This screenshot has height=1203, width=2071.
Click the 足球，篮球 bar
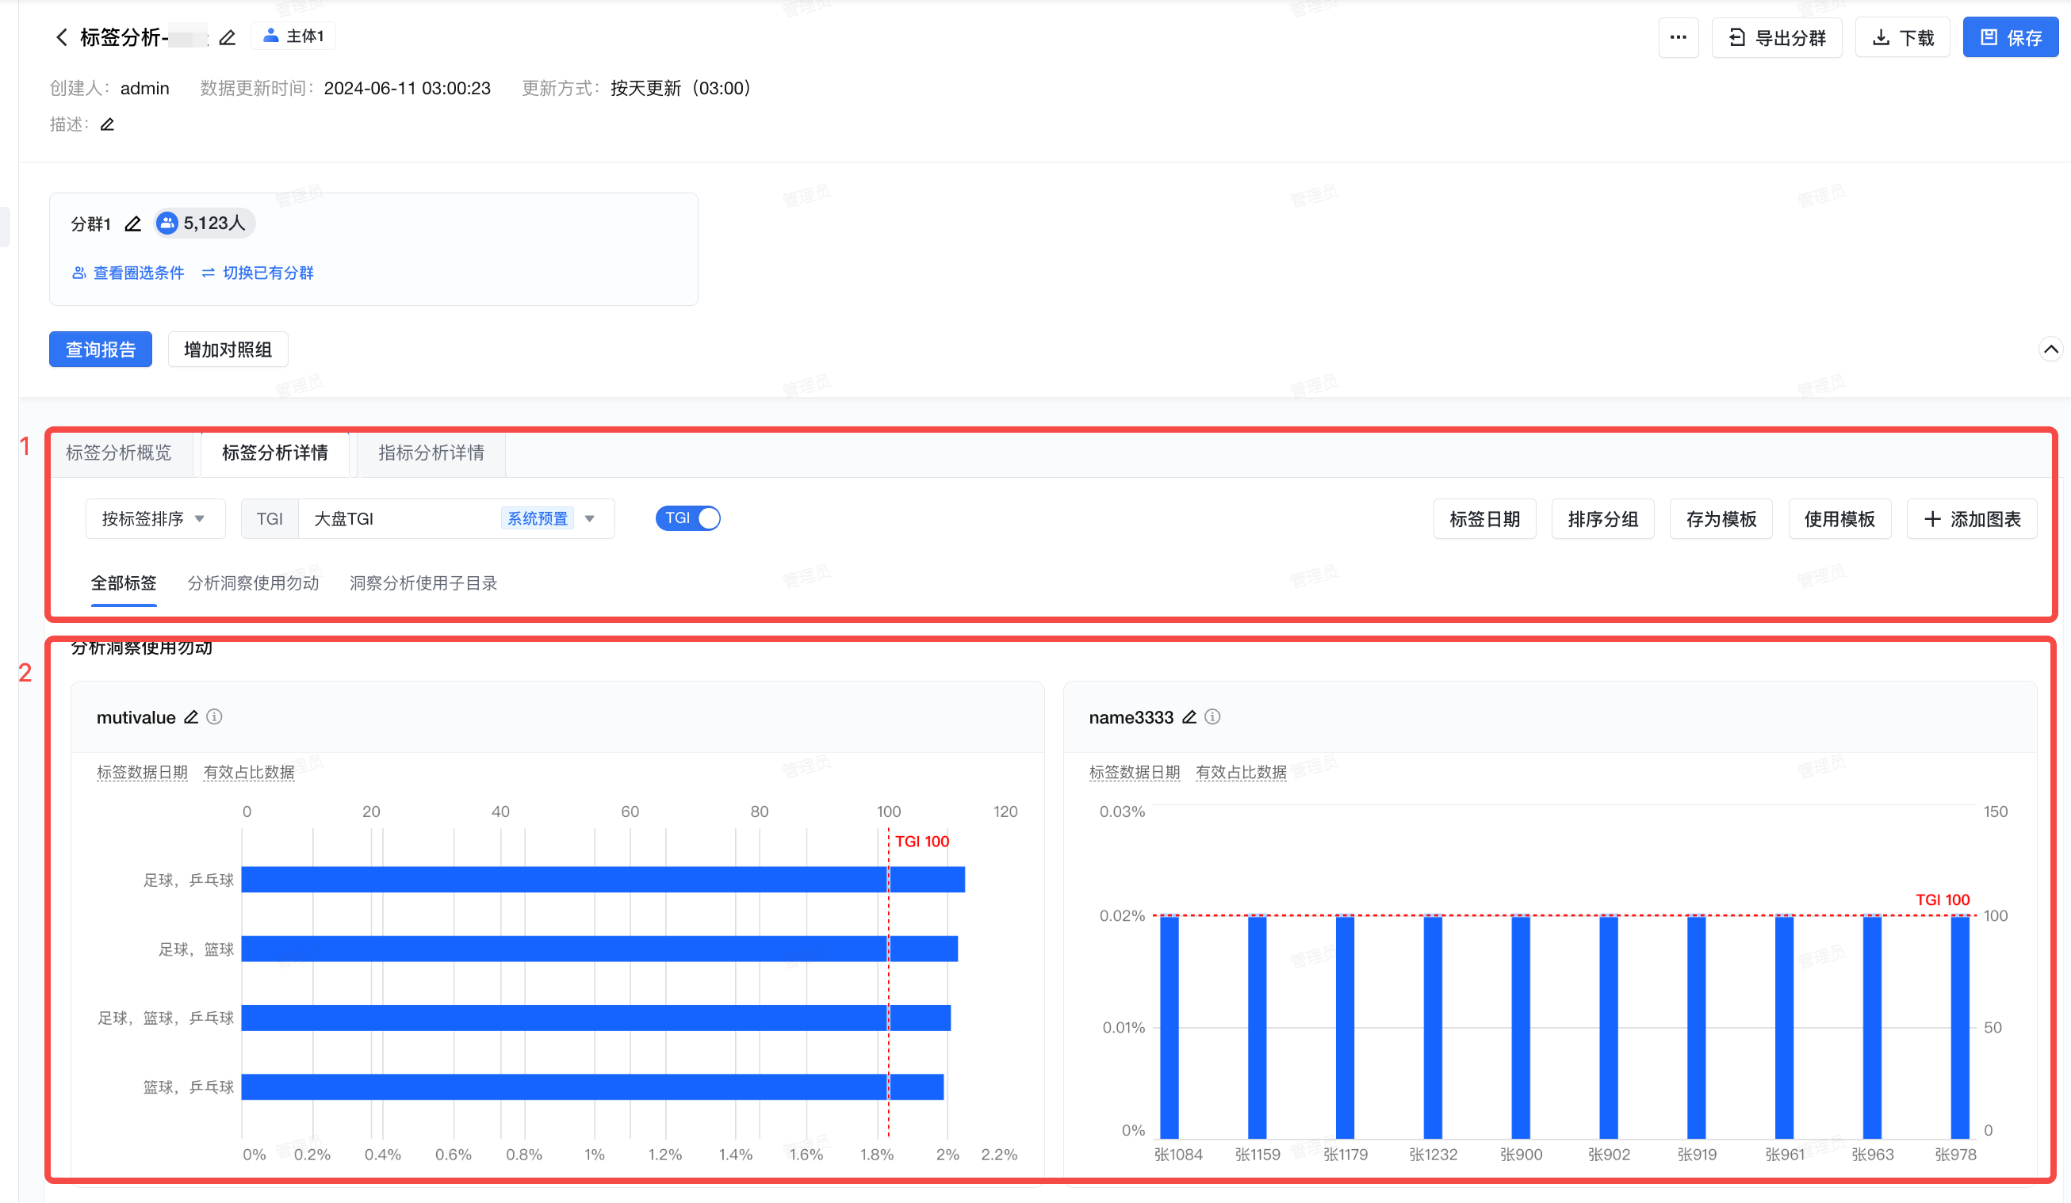click(x=600, y=949)
